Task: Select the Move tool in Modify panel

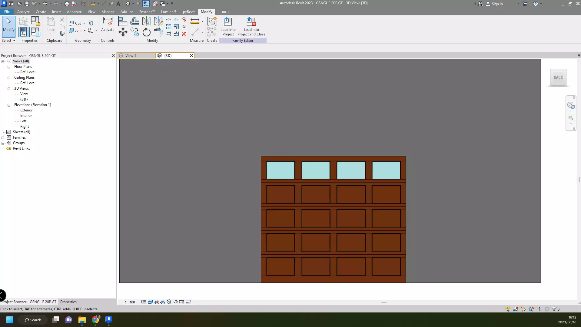Action: click(123, 32)
